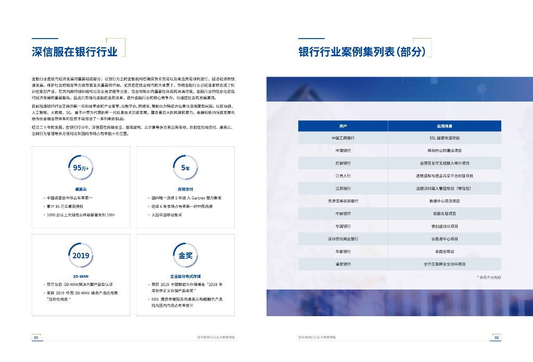
Task: Click bullet '中国桌面云市场占有率第一'
Action: [68, 198]
